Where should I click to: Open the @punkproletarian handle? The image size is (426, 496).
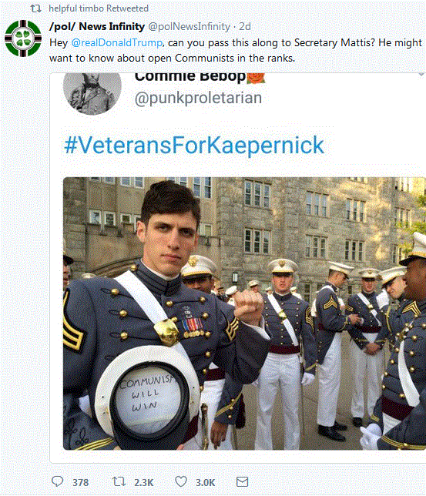coord(198,99)
